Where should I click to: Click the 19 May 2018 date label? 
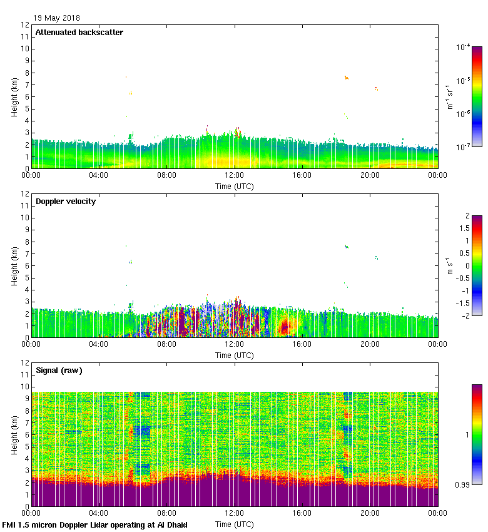point(56,18)
